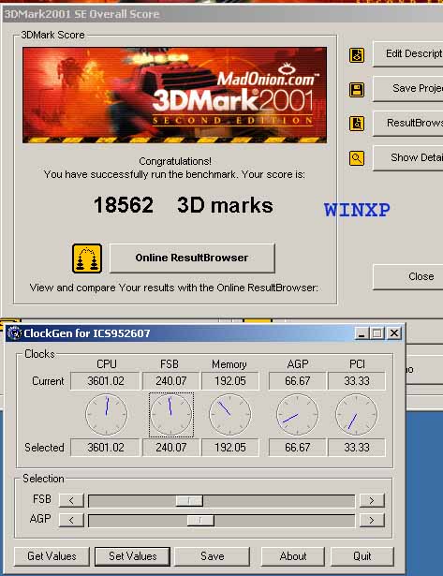Click the Congratulations! message text
This screenshot has width=443, height=576.
point(175,161)
